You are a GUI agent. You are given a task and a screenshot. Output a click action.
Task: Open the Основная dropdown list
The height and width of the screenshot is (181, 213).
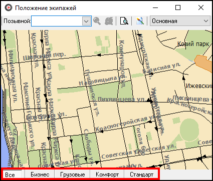(x=180, y=21)
